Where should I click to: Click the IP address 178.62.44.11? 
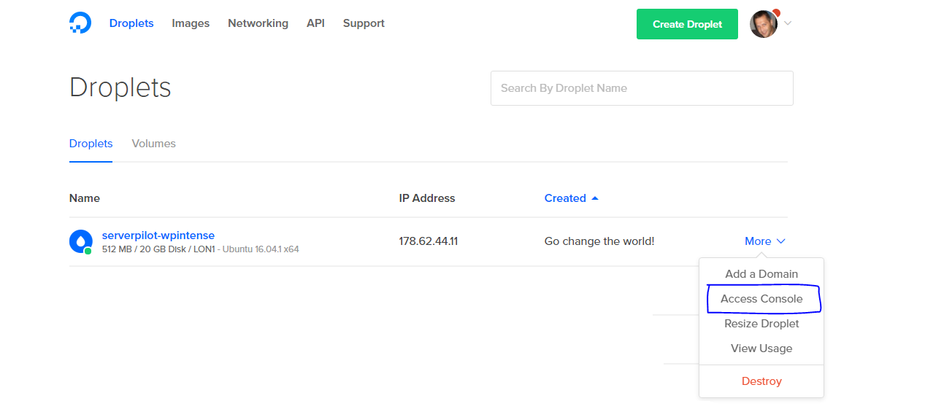429,241
